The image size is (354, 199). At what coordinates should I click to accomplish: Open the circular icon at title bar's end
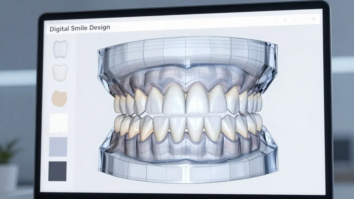click(x=314, y=19)
